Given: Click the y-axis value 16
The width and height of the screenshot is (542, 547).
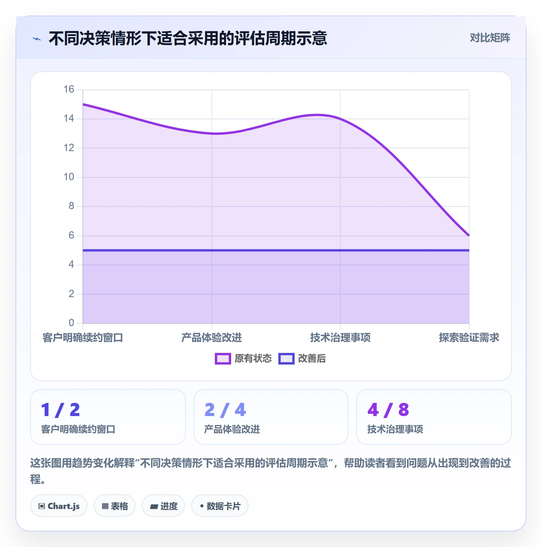Looking at the screenshot, I should [69, 89].
